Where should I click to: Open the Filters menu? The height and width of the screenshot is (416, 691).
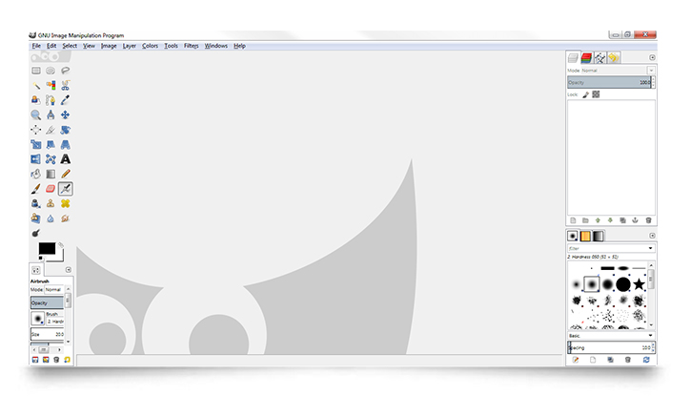(x=192, y=46)
